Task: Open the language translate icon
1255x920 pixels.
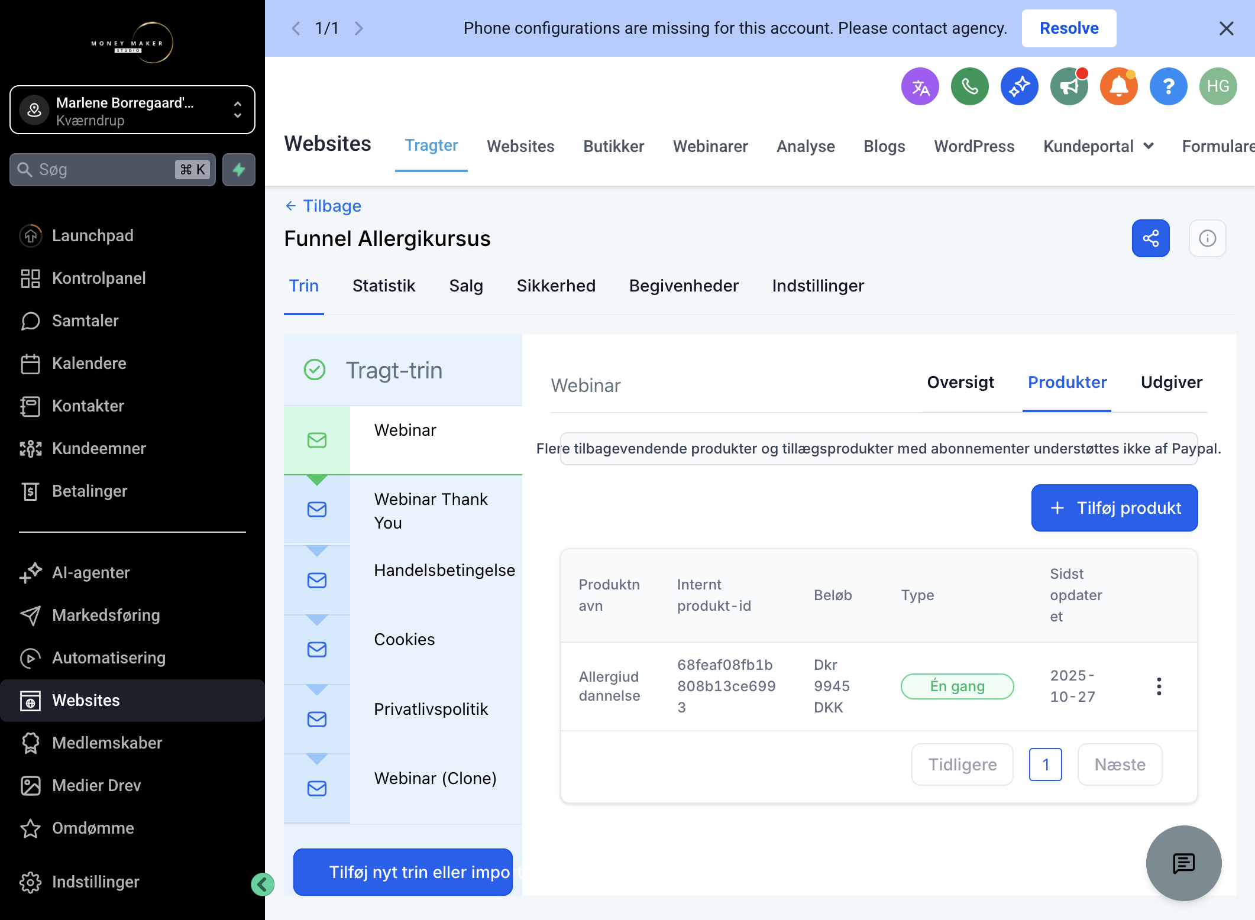Action: click(x=920, y=86)
